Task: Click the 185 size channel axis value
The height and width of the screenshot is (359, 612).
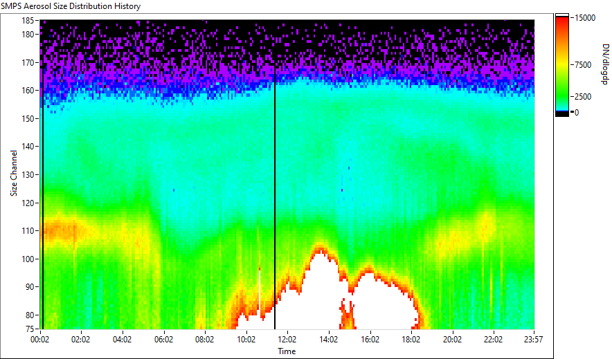Action: 28,21
